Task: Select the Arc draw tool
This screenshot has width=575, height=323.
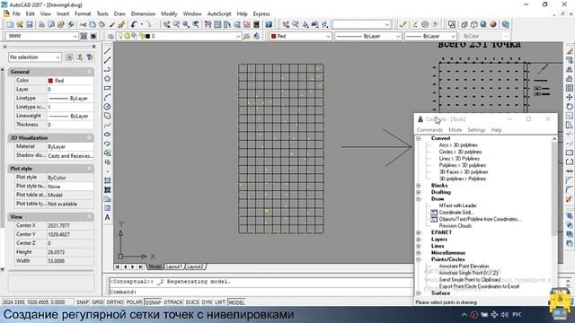Action: [x=107, y=97]
